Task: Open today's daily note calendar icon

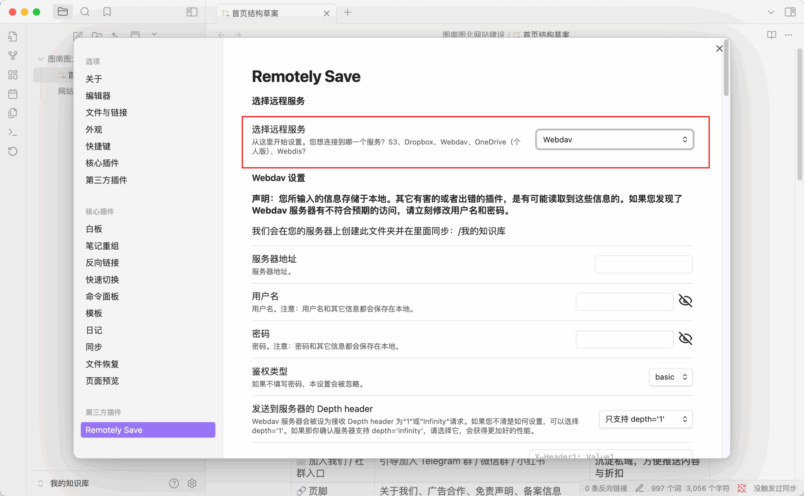Action: coord(13,94)
